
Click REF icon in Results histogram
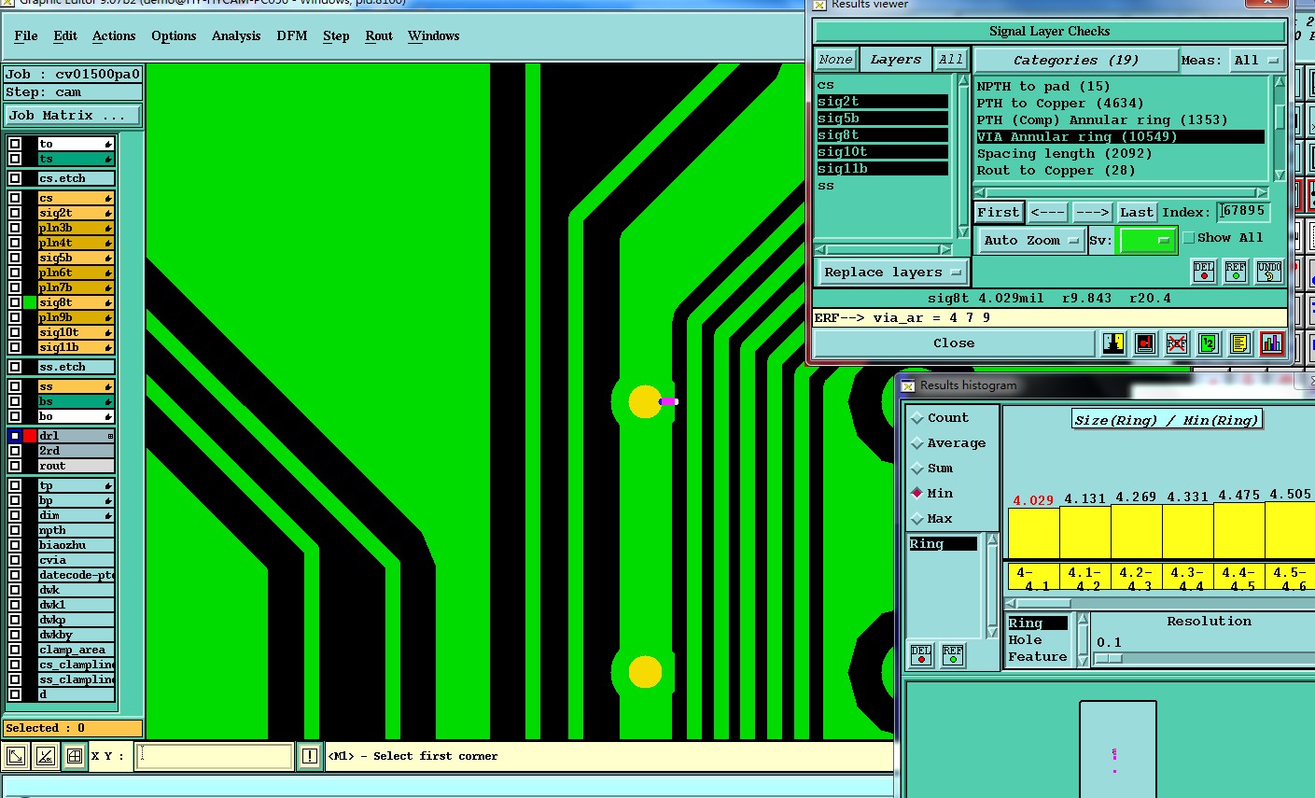click(x=953, y=654)
